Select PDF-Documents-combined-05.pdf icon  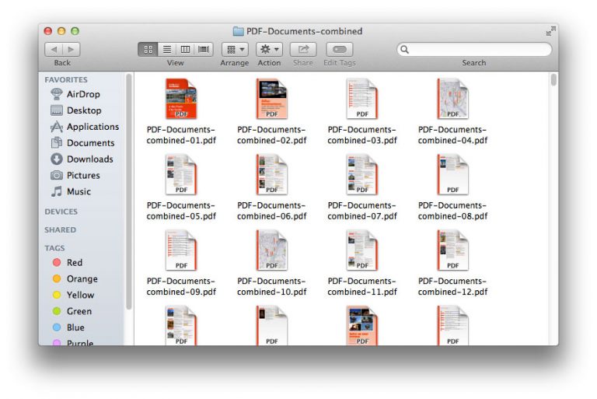pos(181,174)
